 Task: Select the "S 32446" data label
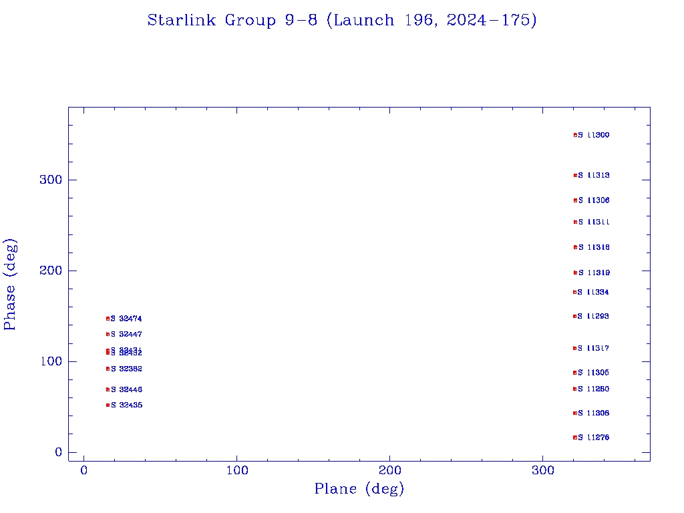(x=126, y=389)
